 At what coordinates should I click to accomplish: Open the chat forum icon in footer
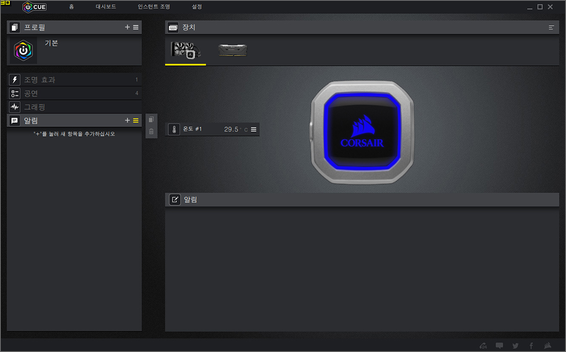(x=499, y=345)
